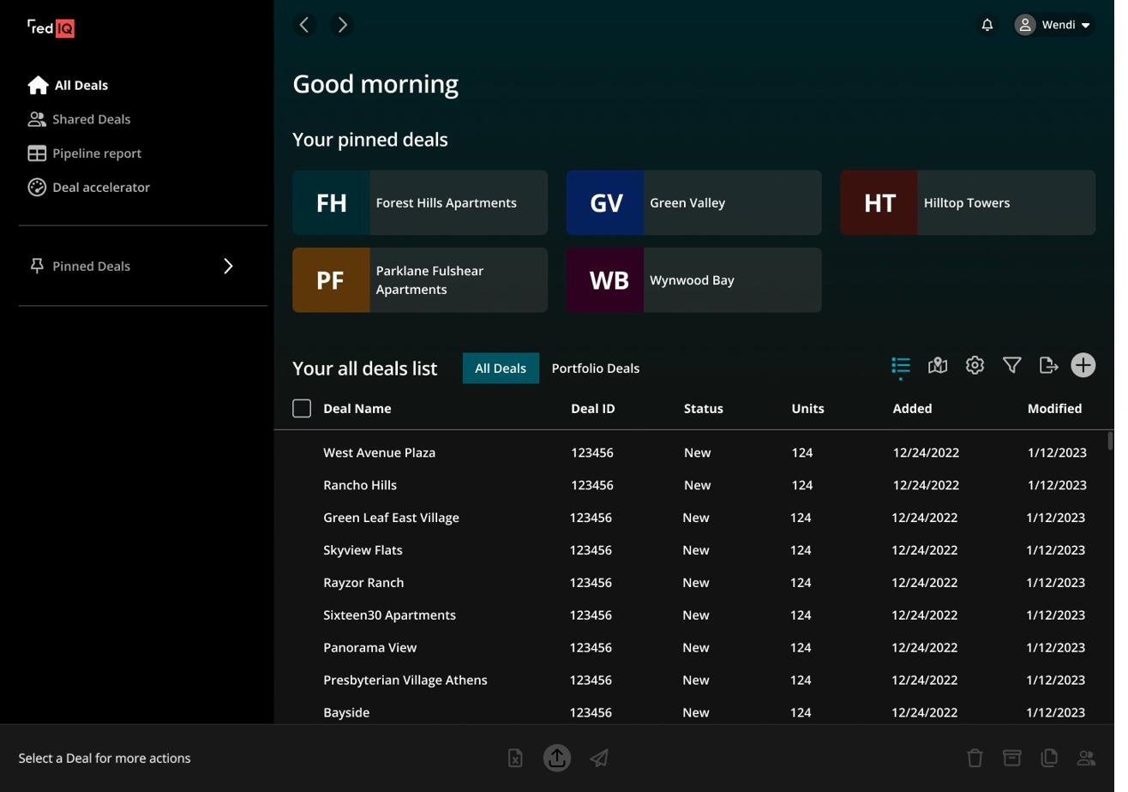Viewport: 1128px width, 792px height.
Task: Open the list view settings gear
Action: [974, 365]
